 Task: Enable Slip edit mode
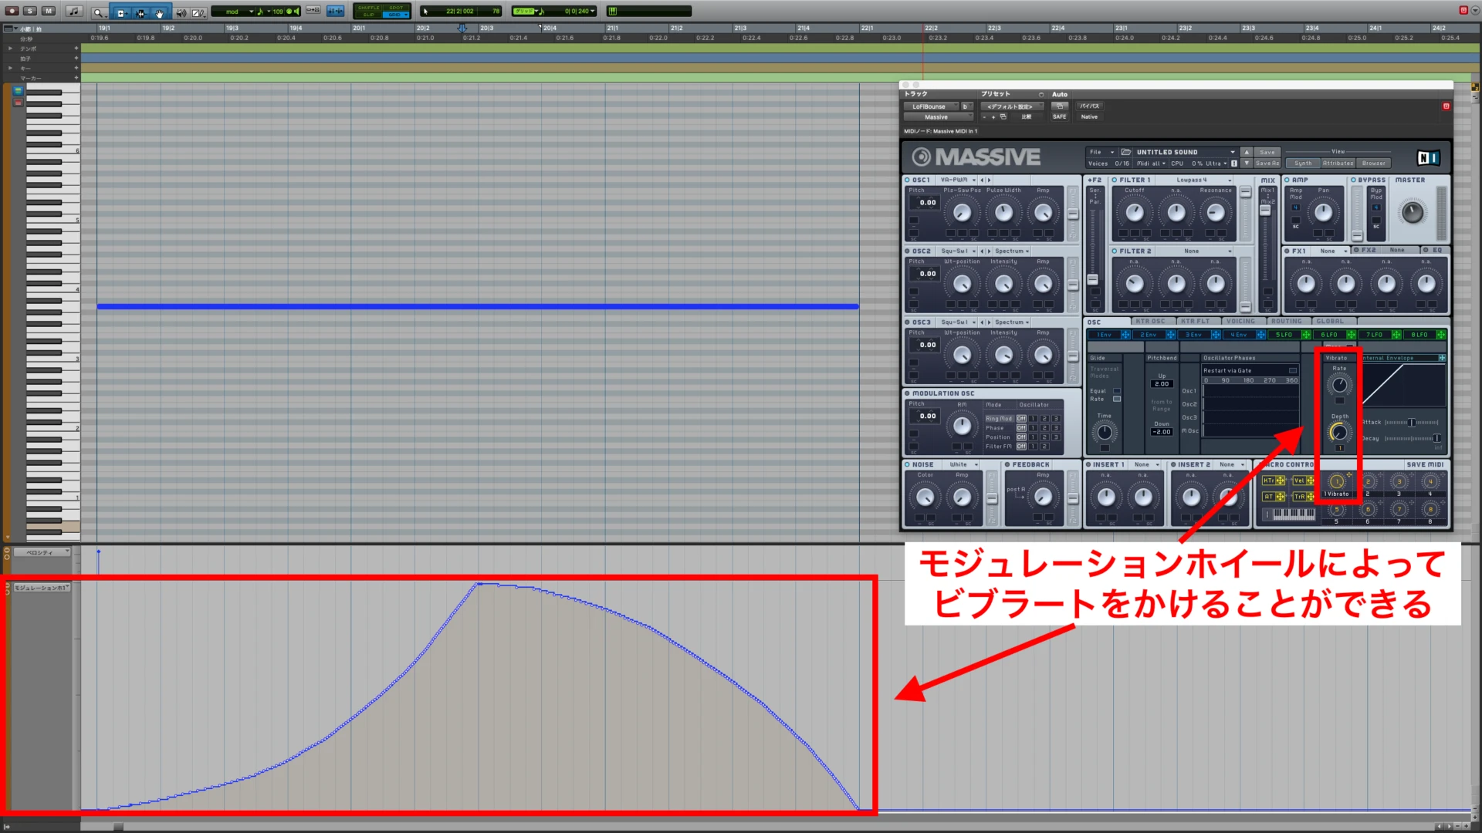tap(368, 15)
